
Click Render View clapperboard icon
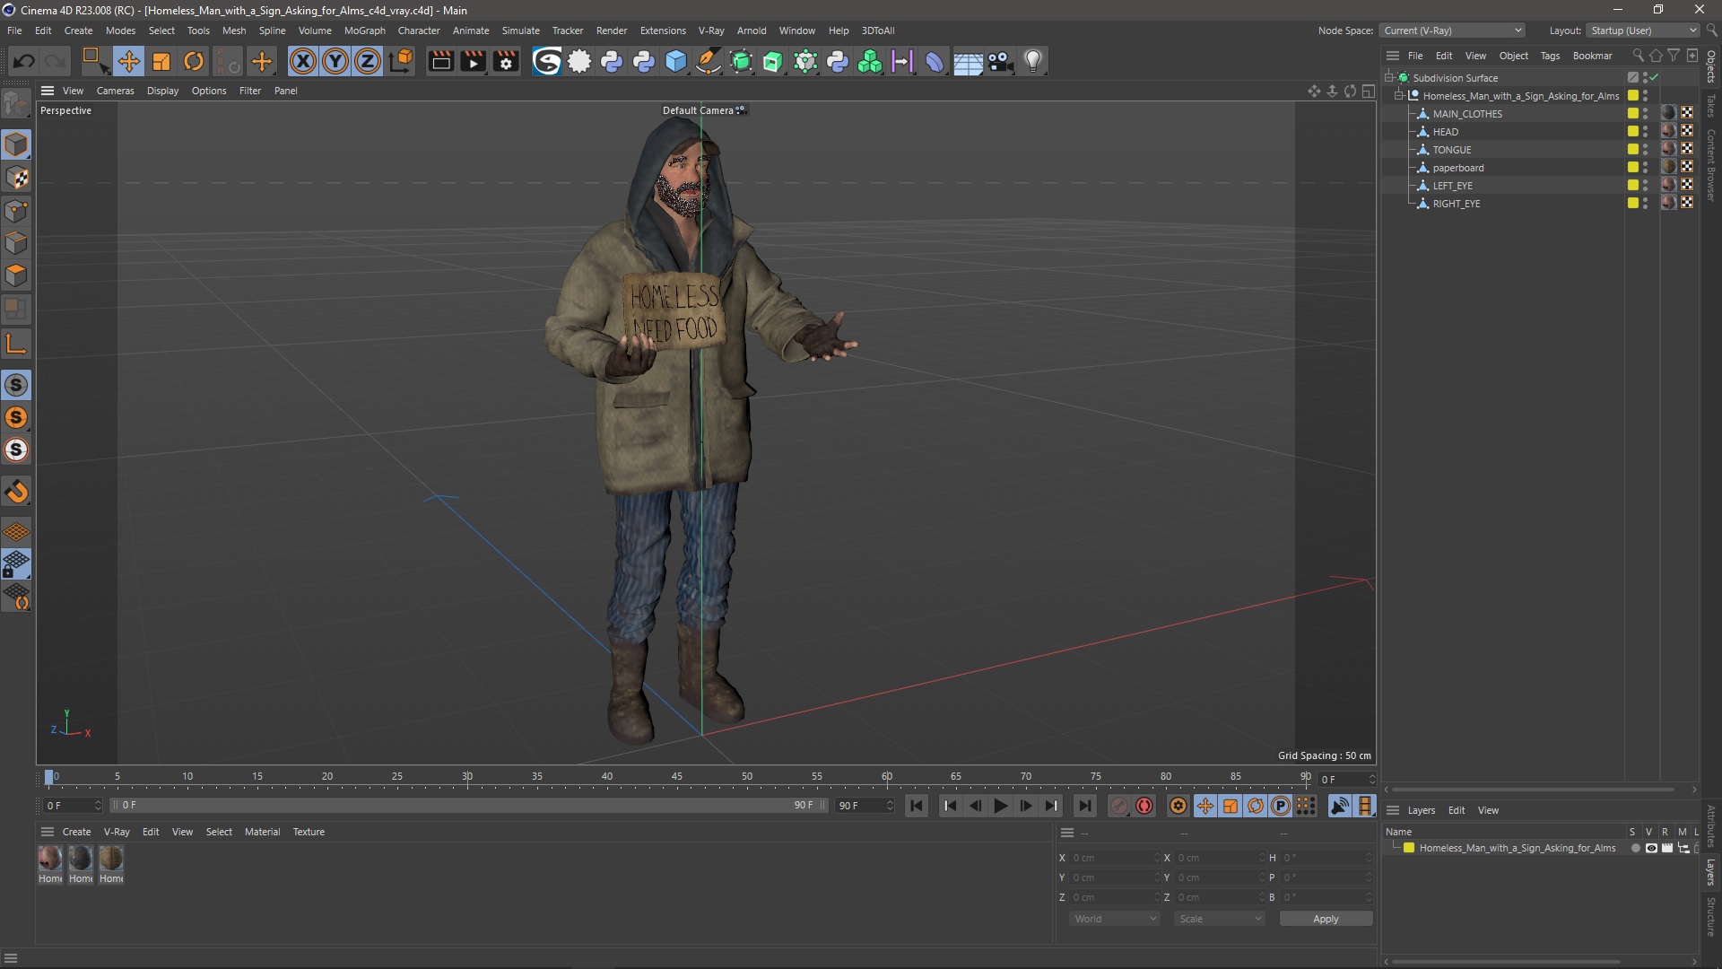tap(440, 61)
